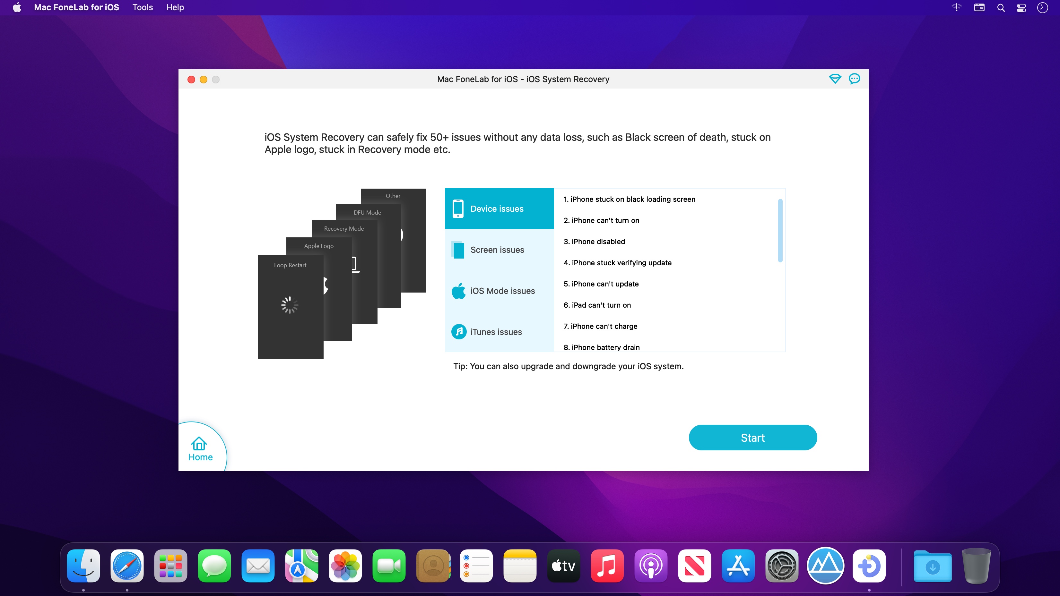
Task: Open Control Center in menu bar
Action: (1021, 7)
